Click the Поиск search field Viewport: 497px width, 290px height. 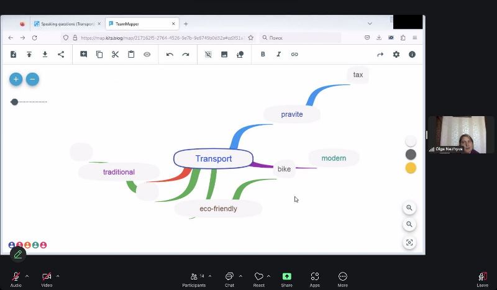pos(300,38)
